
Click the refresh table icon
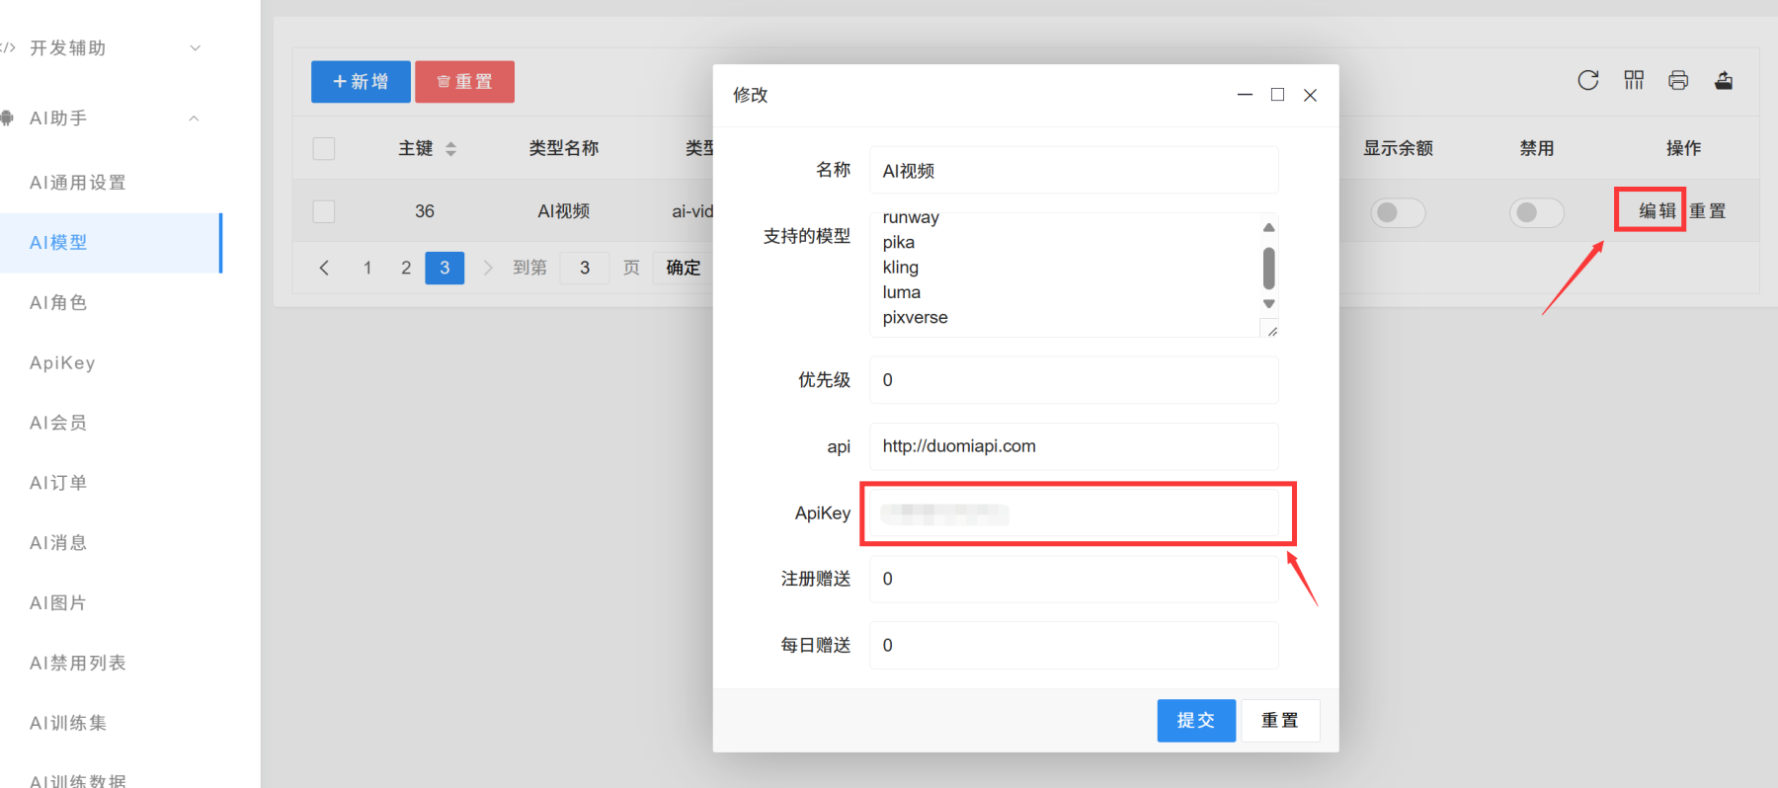(1587, 80)
